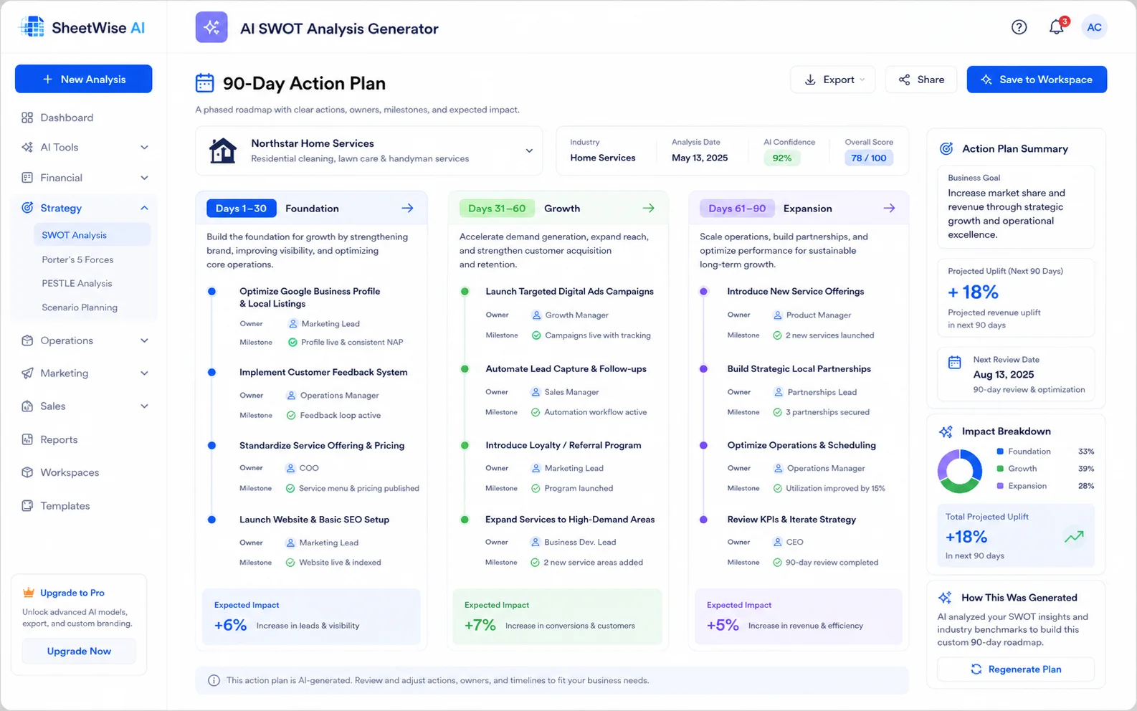Click the Action Plan Summary target icon

click(946, 148)
